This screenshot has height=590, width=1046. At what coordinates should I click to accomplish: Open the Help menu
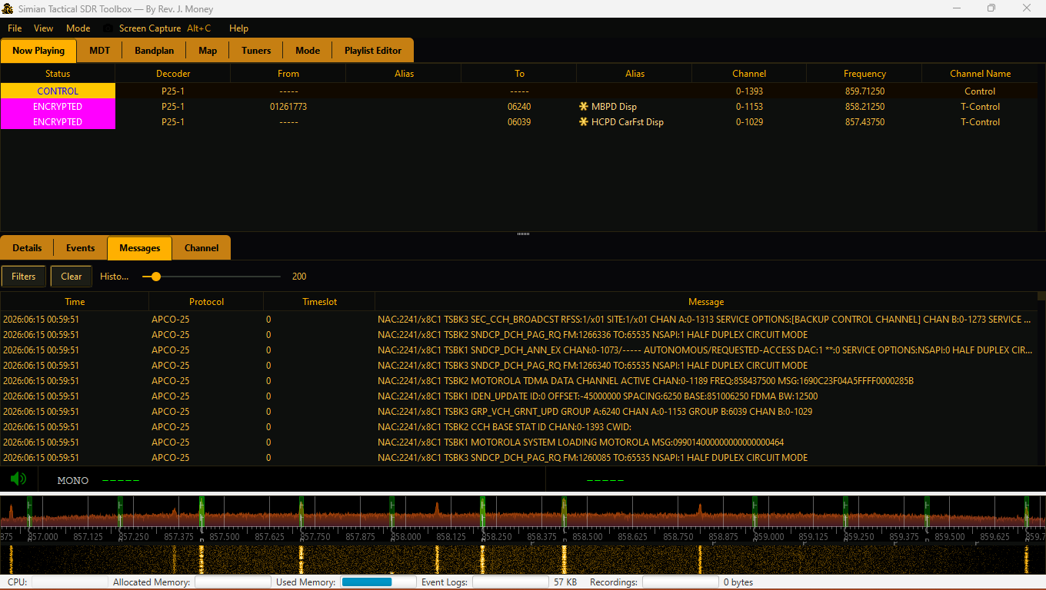[x=238, y=28]
